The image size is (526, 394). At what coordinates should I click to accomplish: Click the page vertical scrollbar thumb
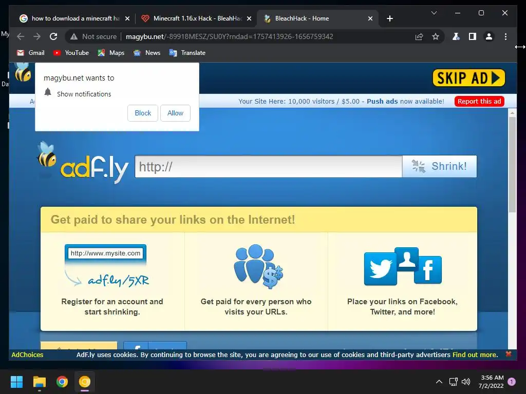[512, 164]
